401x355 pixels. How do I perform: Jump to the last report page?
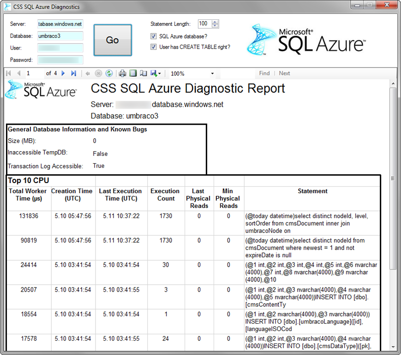[73, 73]
